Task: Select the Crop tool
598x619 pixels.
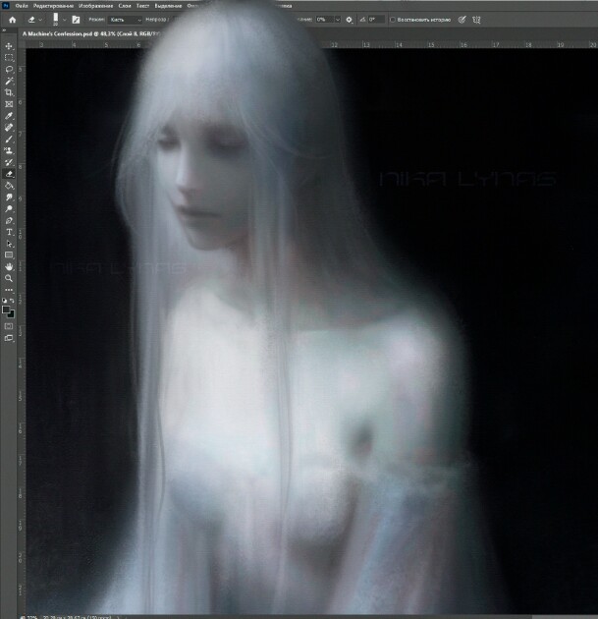Action: click(x=9, y=92)
